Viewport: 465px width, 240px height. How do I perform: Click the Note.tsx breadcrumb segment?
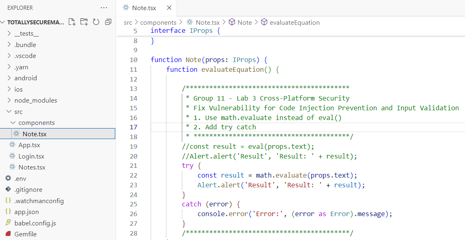click(x=208, y=23)
